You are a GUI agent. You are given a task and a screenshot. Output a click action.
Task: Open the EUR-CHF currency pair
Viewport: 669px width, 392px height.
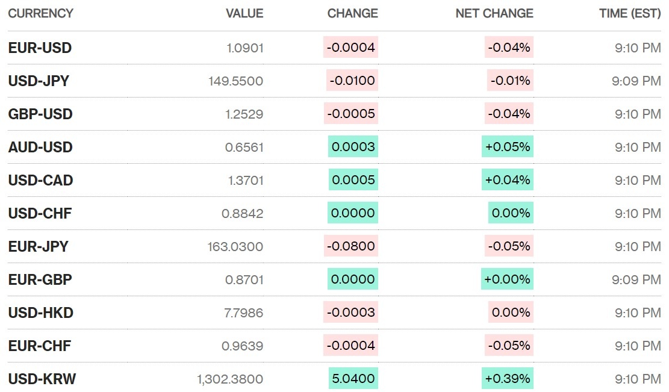coord(40,346)
